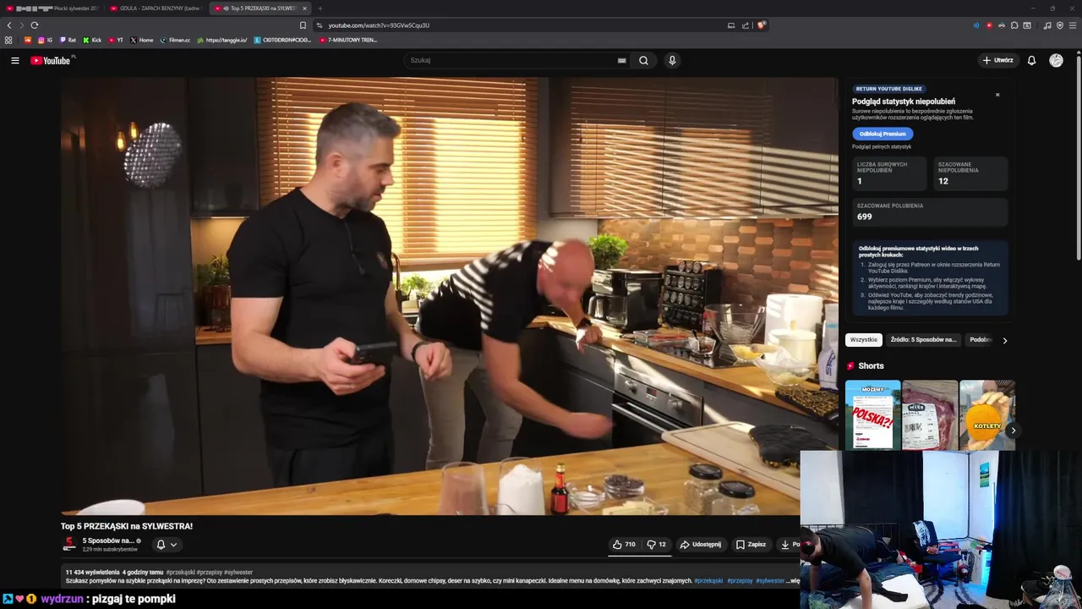Screen dimensions: 1082x609
Task: Open the YouTube hamburger guide menu
Action: (x=15, y=60)
